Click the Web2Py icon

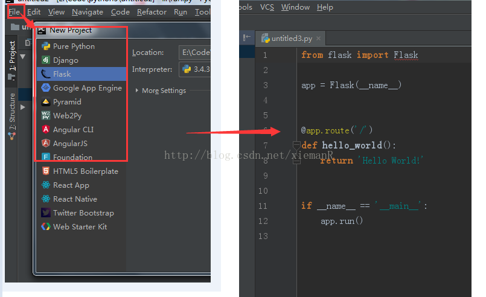pos(46,115)
